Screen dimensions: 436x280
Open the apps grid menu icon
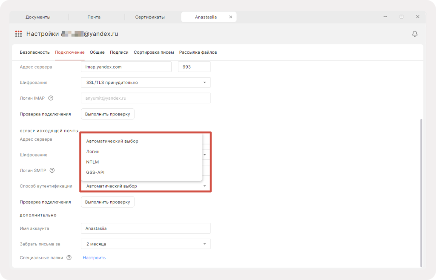[18, 34]
